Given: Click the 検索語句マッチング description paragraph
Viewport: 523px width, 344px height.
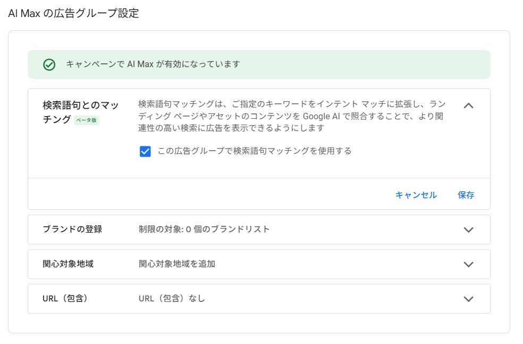Looking at the screenshot, I should [x=292, y=116].
